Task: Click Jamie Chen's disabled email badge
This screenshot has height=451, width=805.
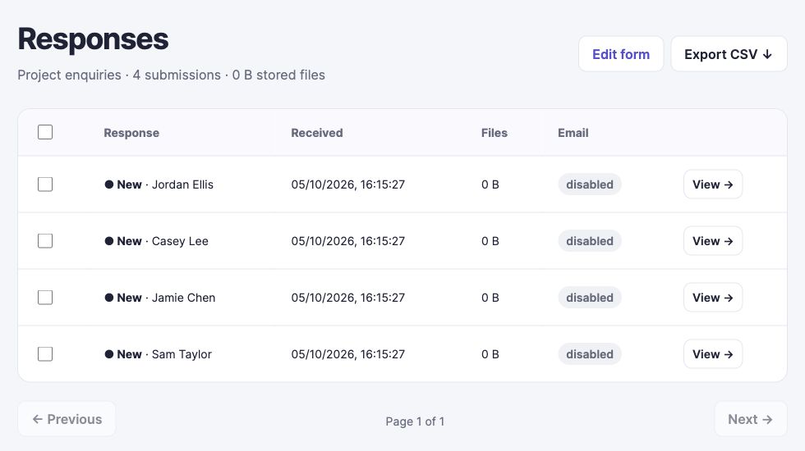Action: tap(590, 297)
